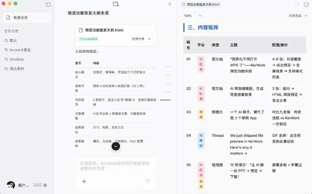Viewport: 312px width, 194px height.
Task: Toggle the left sidebar panel icon
Action: click(48, 5)
